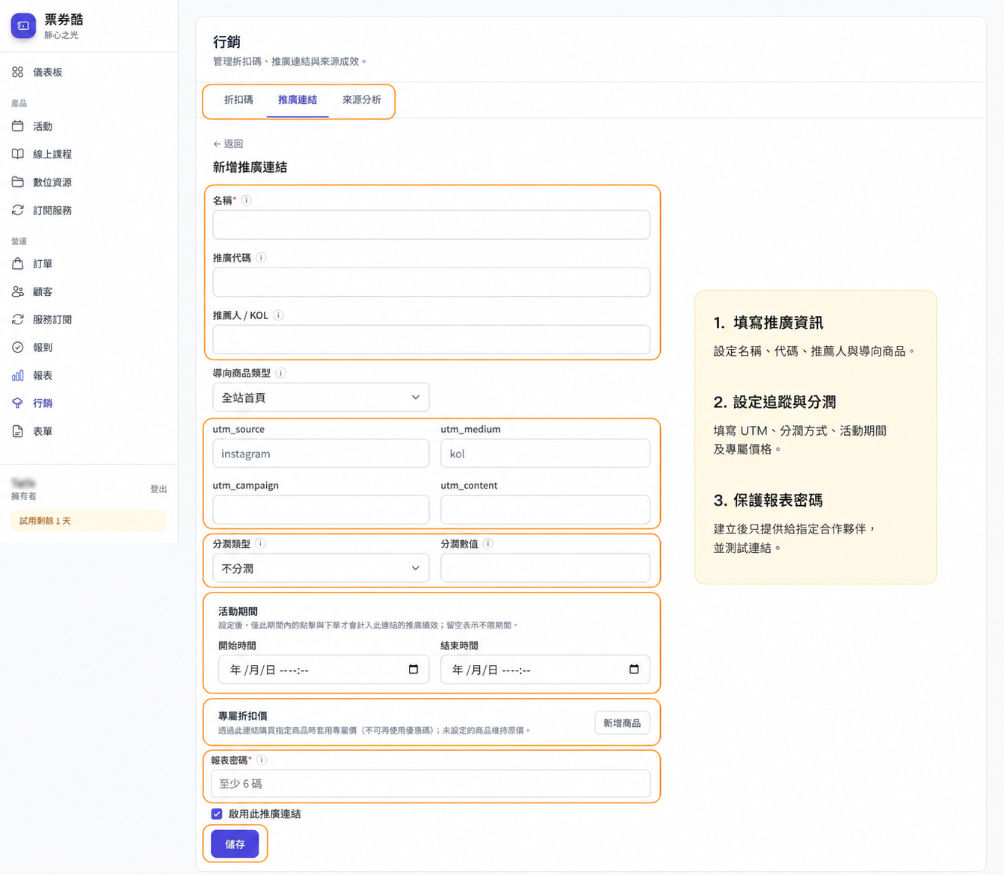Focus the 推薦人 / KOL input field

click(x=431, y=340)
